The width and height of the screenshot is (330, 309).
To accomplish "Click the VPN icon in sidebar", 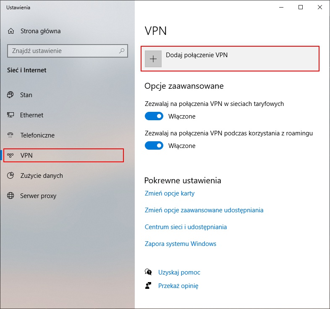I will (11, 156).
